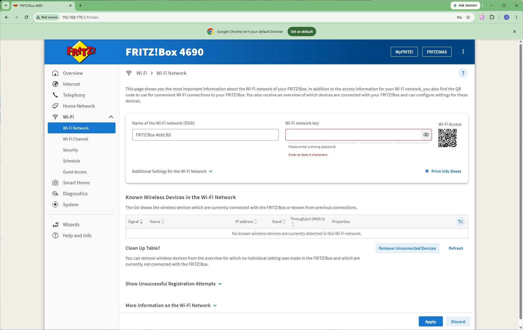This screenshot has width=523, height=330.
Task: Click the table edit columns icon
Action: click(x=461, y=222)
